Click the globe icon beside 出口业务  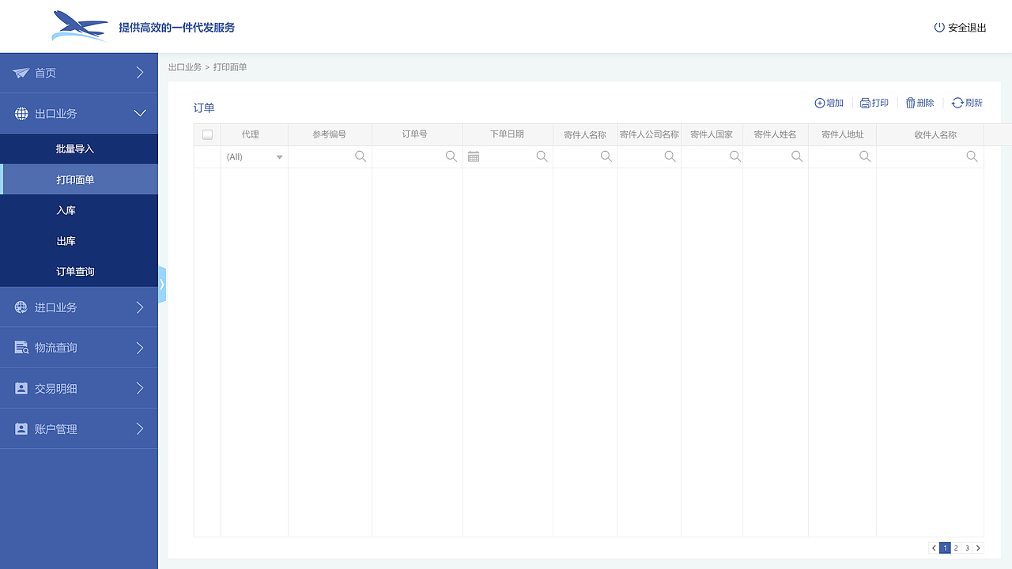point(21,114)
